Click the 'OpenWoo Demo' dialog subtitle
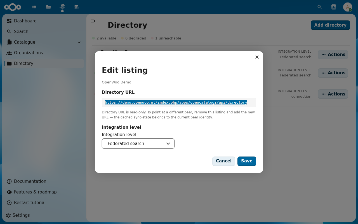 pos(116,82)
